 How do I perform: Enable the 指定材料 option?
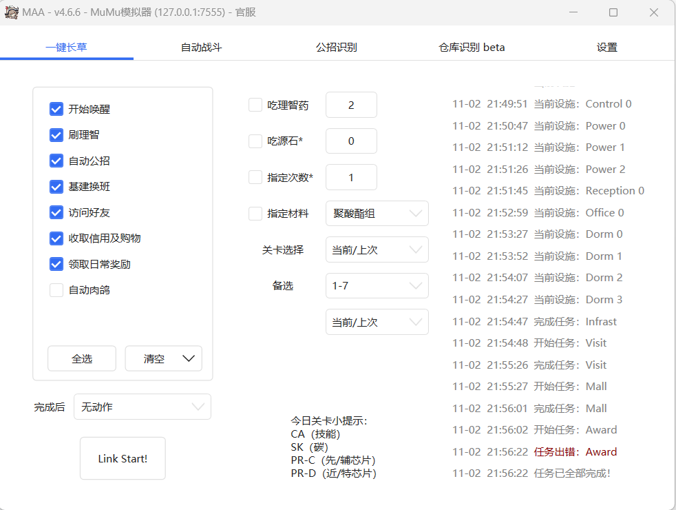click(253, 213)
